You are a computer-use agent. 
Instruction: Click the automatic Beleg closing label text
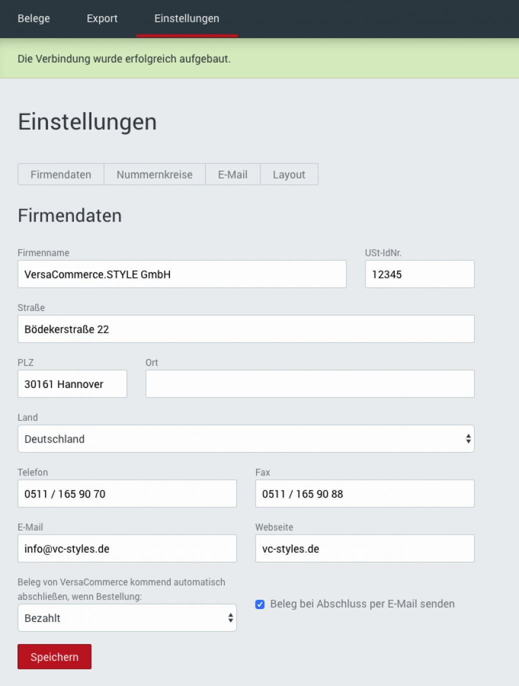(121, 589)
